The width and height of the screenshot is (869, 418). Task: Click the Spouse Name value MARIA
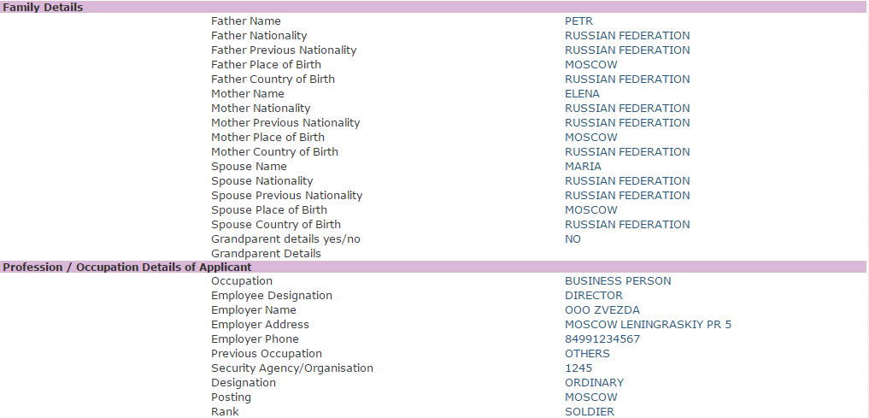[583, 167]
